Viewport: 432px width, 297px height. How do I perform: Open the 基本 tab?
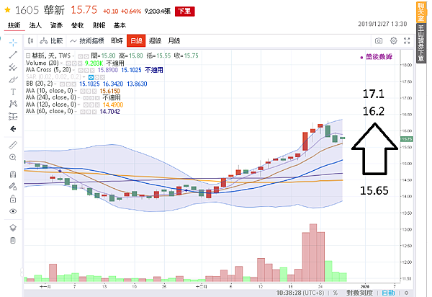click(x=120, y=25)
